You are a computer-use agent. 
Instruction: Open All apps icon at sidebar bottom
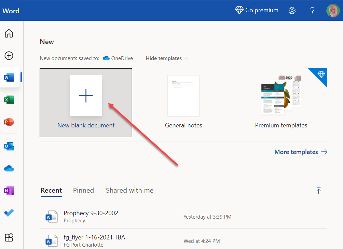pyautogui.click(x=9, y=237)
